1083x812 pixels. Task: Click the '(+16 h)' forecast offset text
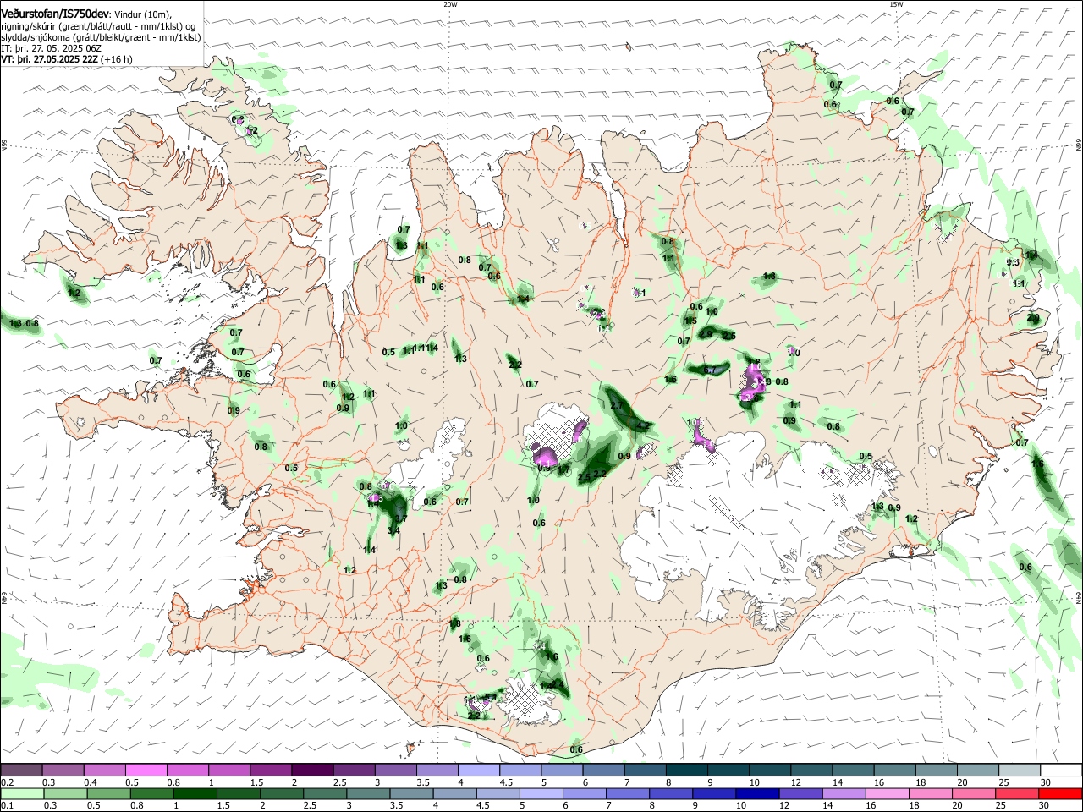tap(117, 59)
